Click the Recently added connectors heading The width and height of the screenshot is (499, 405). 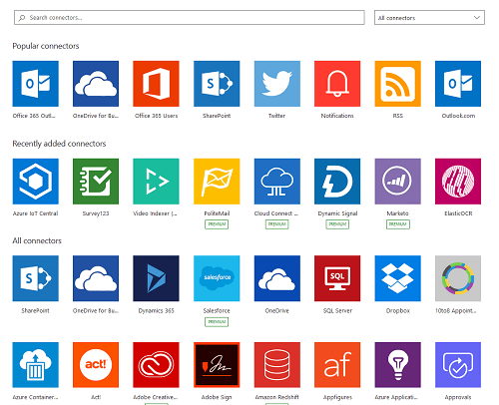pos(59,144)
